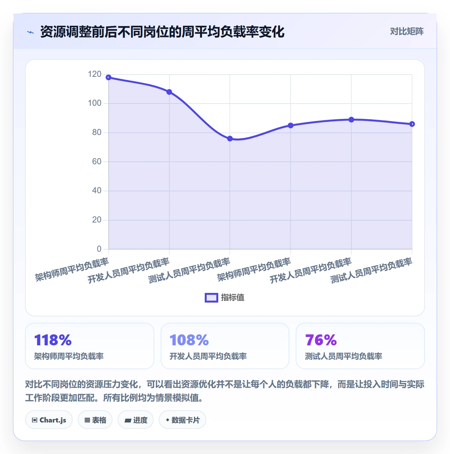Select the 进度 tag chip
This screenshot has width=450, height=454.
tap(136, 420)
